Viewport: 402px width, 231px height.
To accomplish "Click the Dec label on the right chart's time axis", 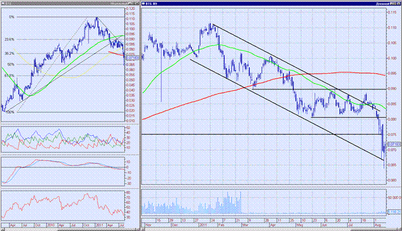I will tap(176, 225).
